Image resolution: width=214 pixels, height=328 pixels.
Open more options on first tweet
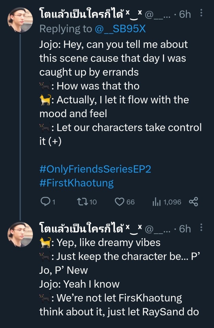coord(201,14)
